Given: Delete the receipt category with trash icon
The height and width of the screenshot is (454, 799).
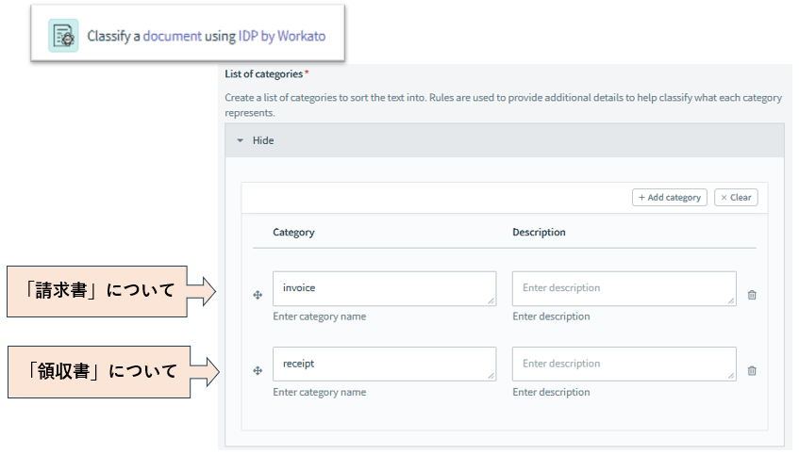Looking at the screenshot, I should (x=752, y=370).
